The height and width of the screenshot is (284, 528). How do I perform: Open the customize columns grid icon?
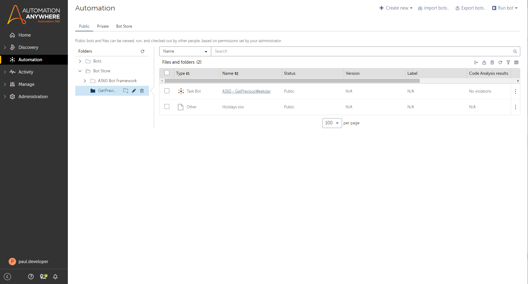pos(516,62)
